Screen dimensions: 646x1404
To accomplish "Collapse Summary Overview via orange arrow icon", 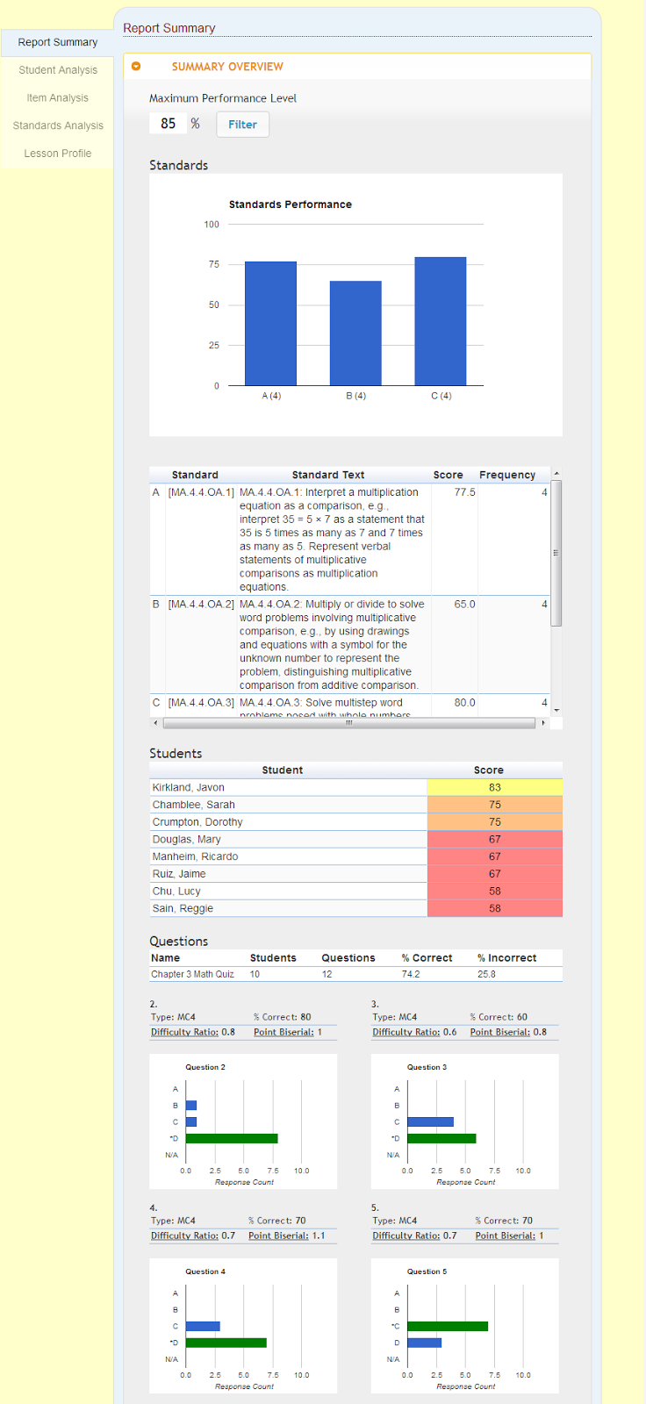I will [x=136, y=67].
